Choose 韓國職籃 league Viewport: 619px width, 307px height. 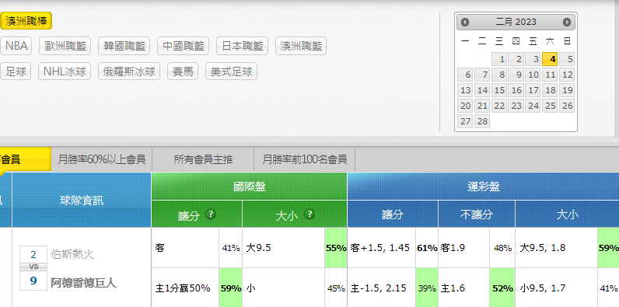(124, 46)
